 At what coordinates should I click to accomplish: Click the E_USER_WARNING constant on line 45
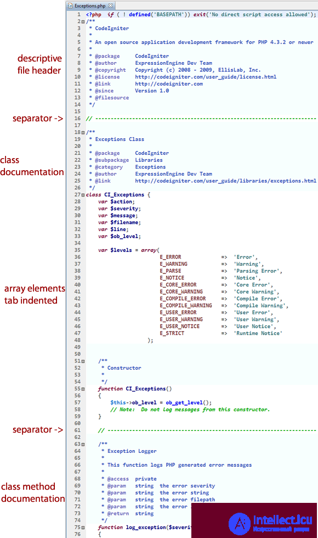tap(181, 320)
